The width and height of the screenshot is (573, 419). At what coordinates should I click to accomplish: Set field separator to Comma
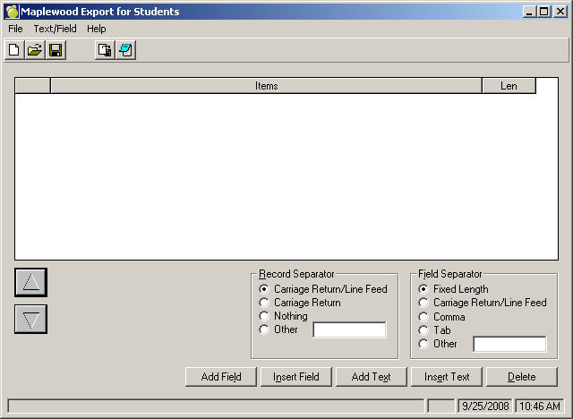423,317
